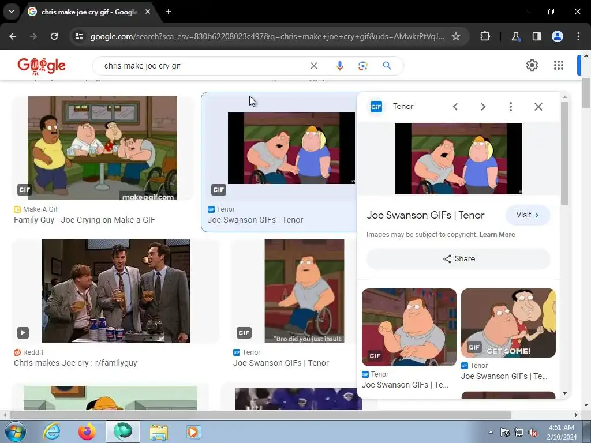Open the Learn More copyright link
The width and height of the screenshot is (591, 443).
(x=497, y=235)
